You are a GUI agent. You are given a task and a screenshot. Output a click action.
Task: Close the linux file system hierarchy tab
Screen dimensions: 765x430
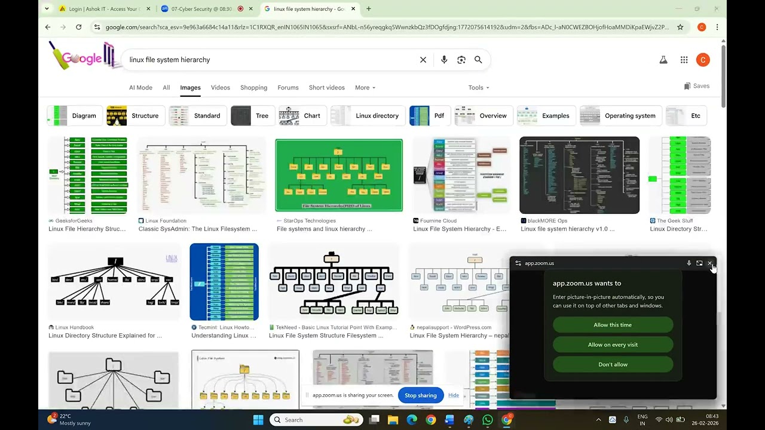(353, 9)
